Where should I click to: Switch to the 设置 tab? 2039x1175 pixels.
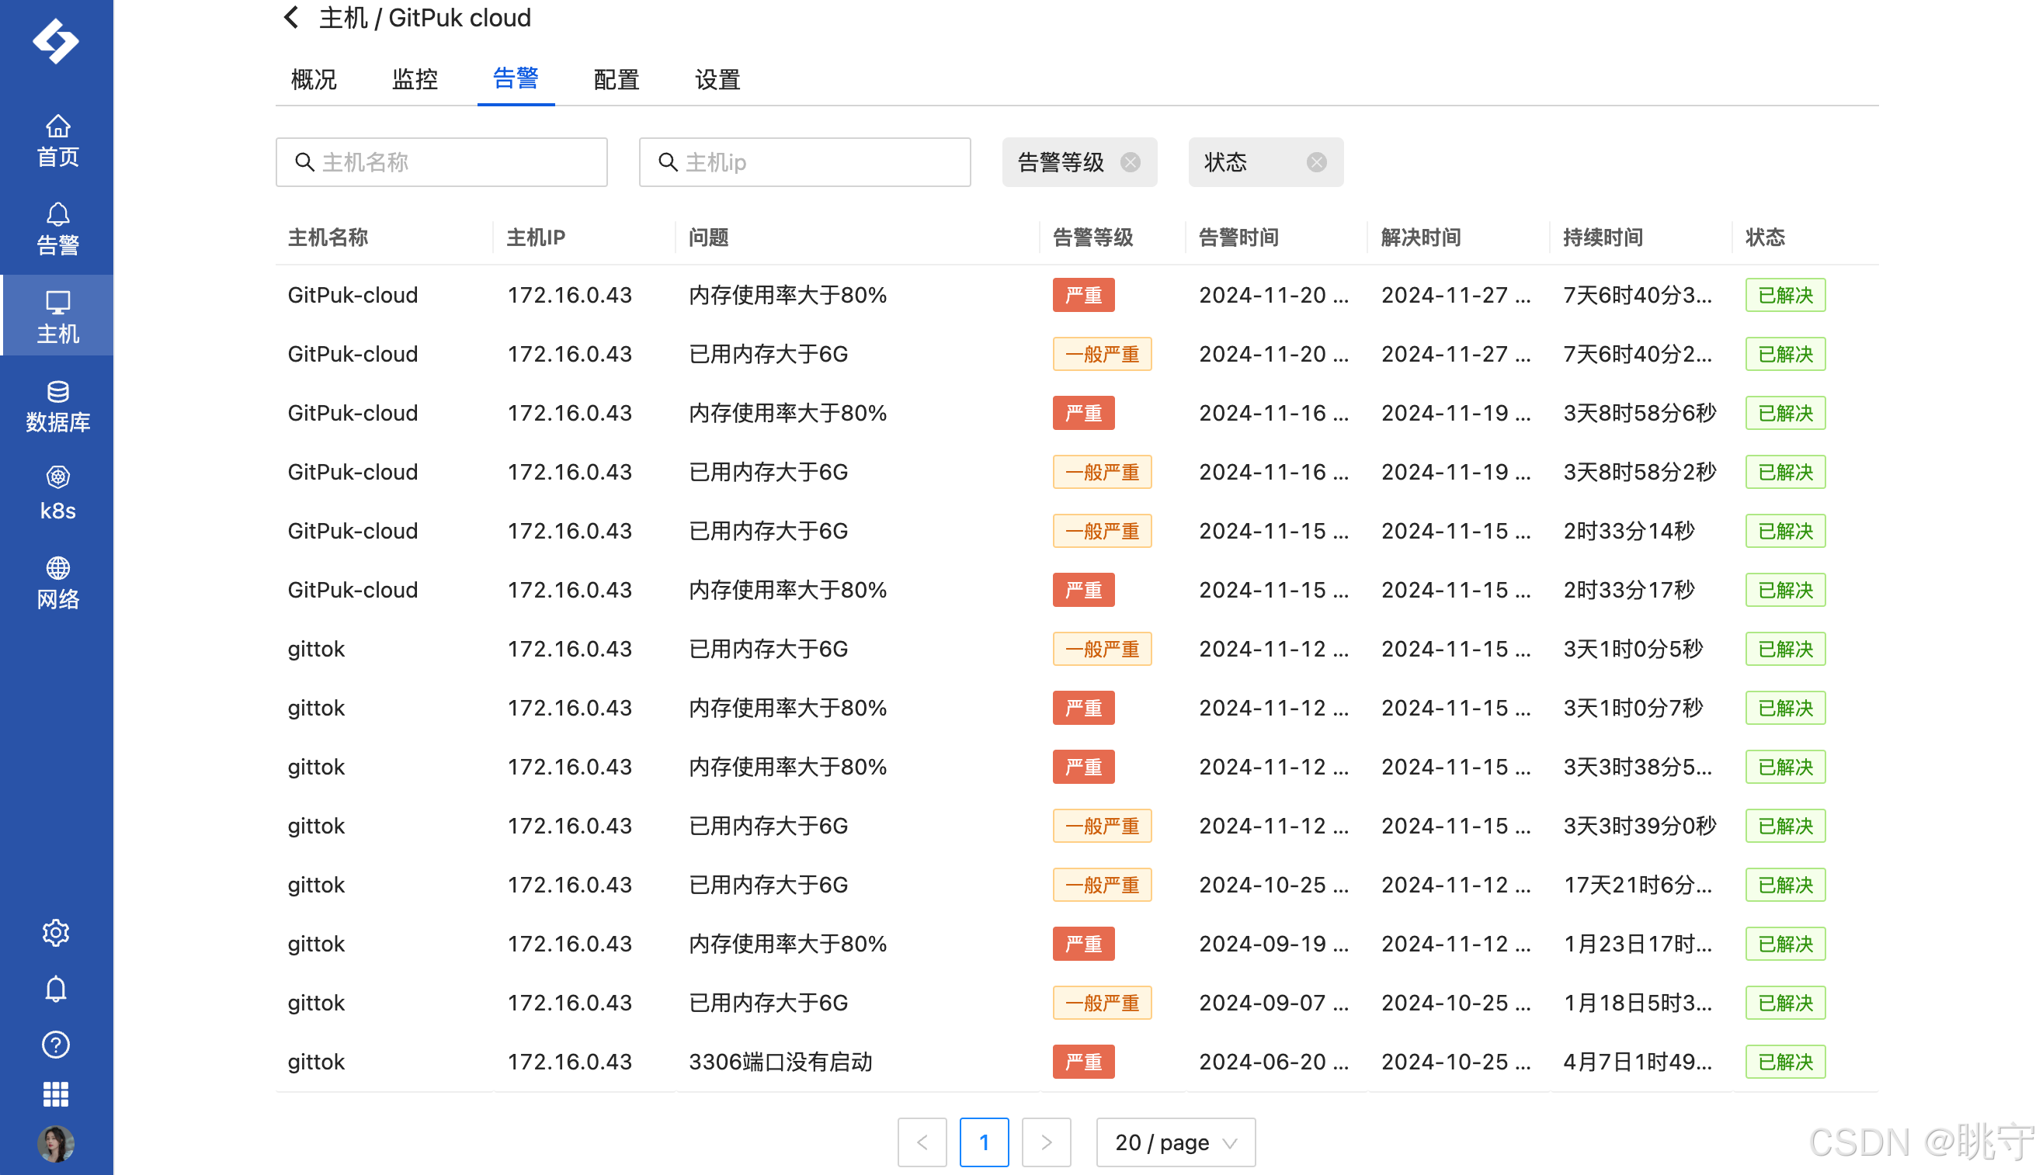717,79
